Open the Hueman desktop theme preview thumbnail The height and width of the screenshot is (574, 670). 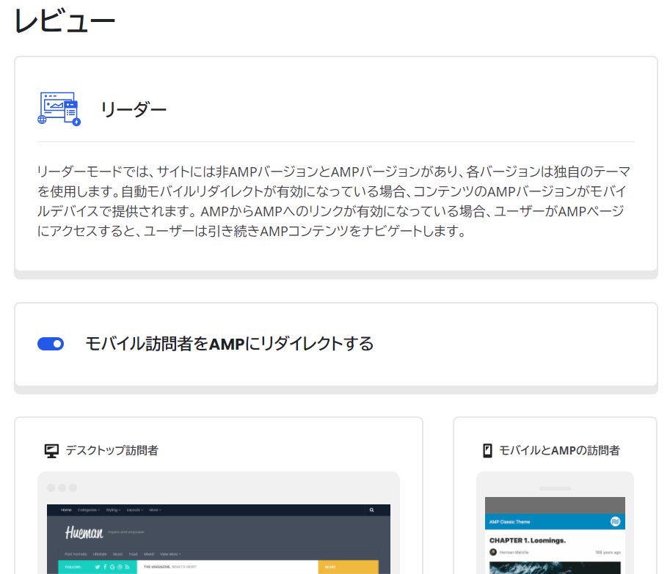[219, 539]
